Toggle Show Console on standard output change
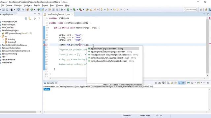Image resolution: width=211 pixels, height=118 pixels. point(180,83)
